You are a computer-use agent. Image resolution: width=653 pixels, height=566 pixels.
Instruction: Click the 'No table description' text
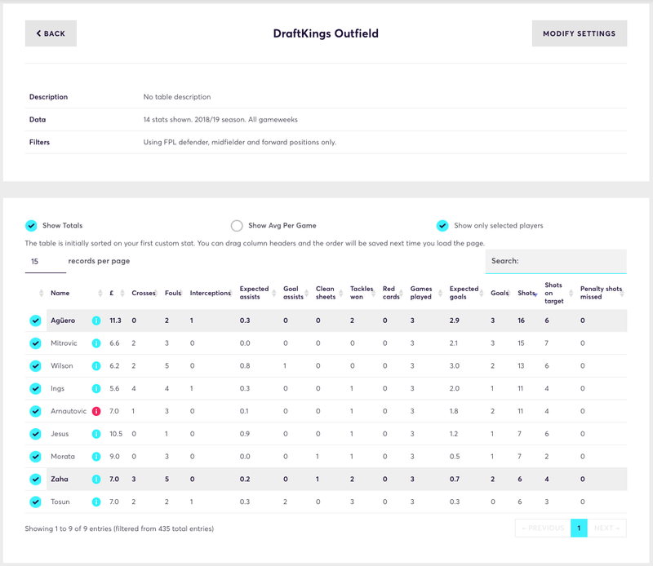177,97
